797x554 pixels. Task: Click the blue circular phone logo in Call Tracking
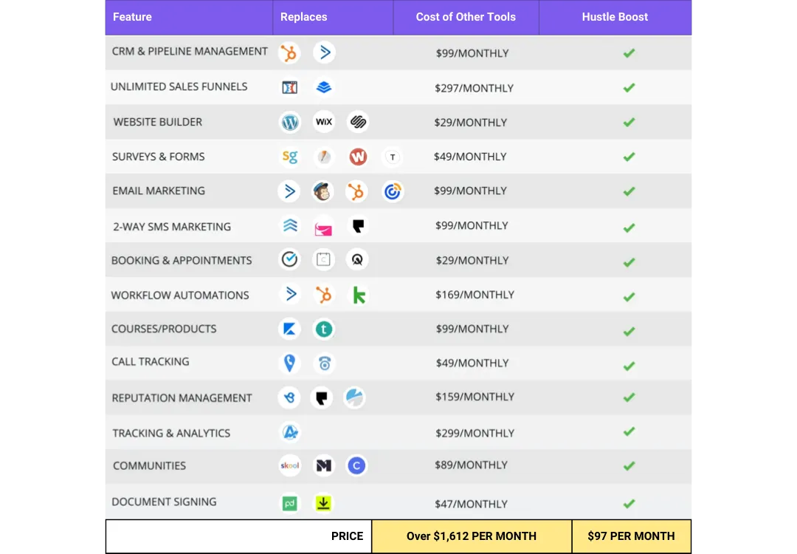[x=324, y=363]
